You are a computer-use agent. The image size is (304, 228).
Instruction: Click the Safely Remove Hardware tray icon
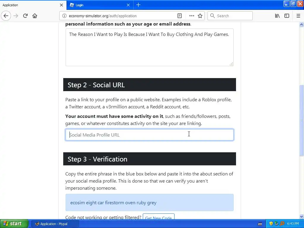pos(277,224)
